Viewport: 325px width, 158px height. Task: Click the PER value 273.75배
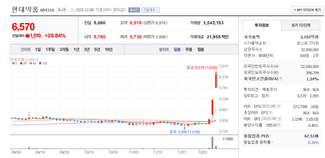pyautogui.click(x=300, y=107)
